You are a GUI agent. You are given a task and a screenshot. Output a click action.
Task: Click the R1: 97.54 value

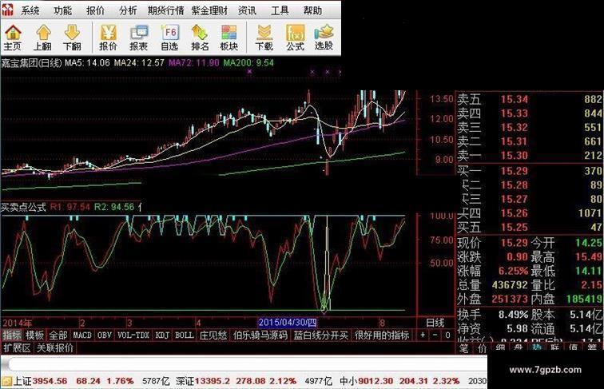click(x=70, y=207)
